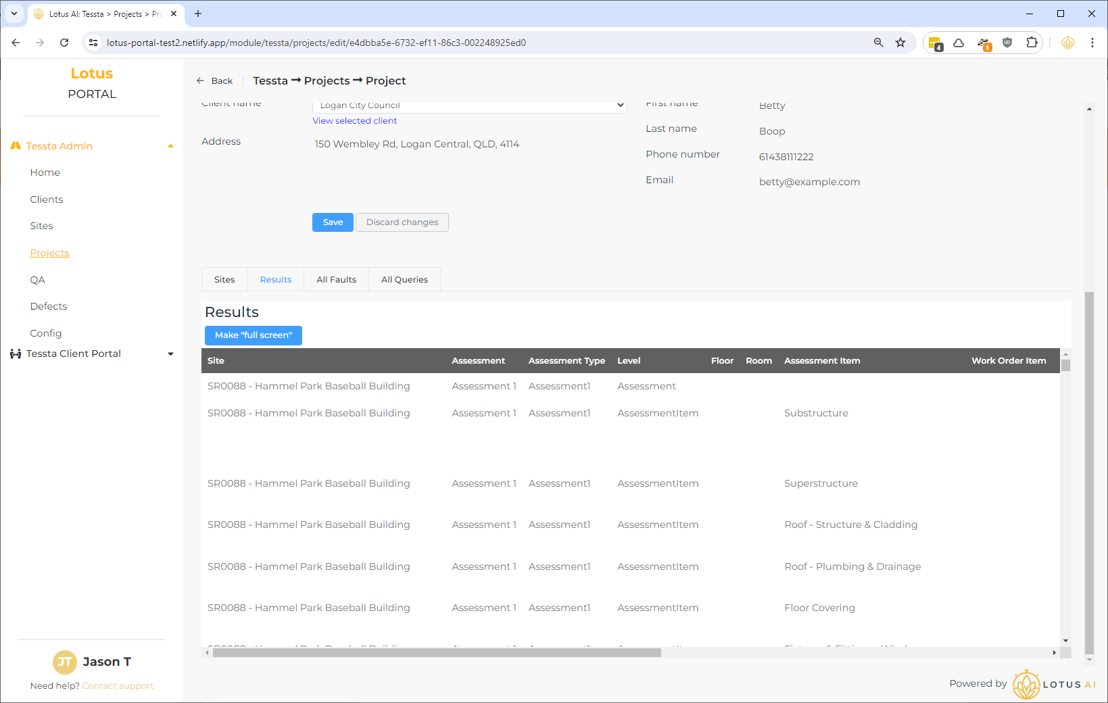Open Defects in the sidebar
1108x703 pixels.
coord(49,306)
